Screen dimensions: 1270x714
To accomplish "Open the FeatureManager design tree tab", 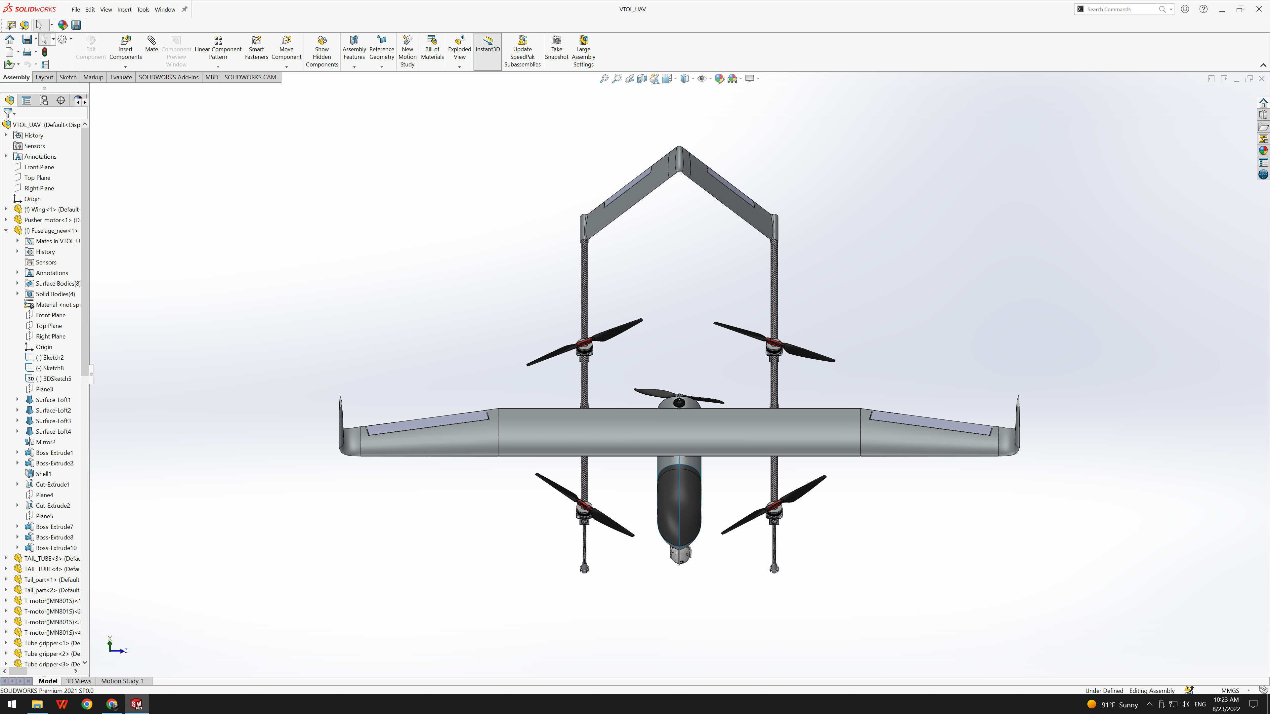I will pos(9,100).
